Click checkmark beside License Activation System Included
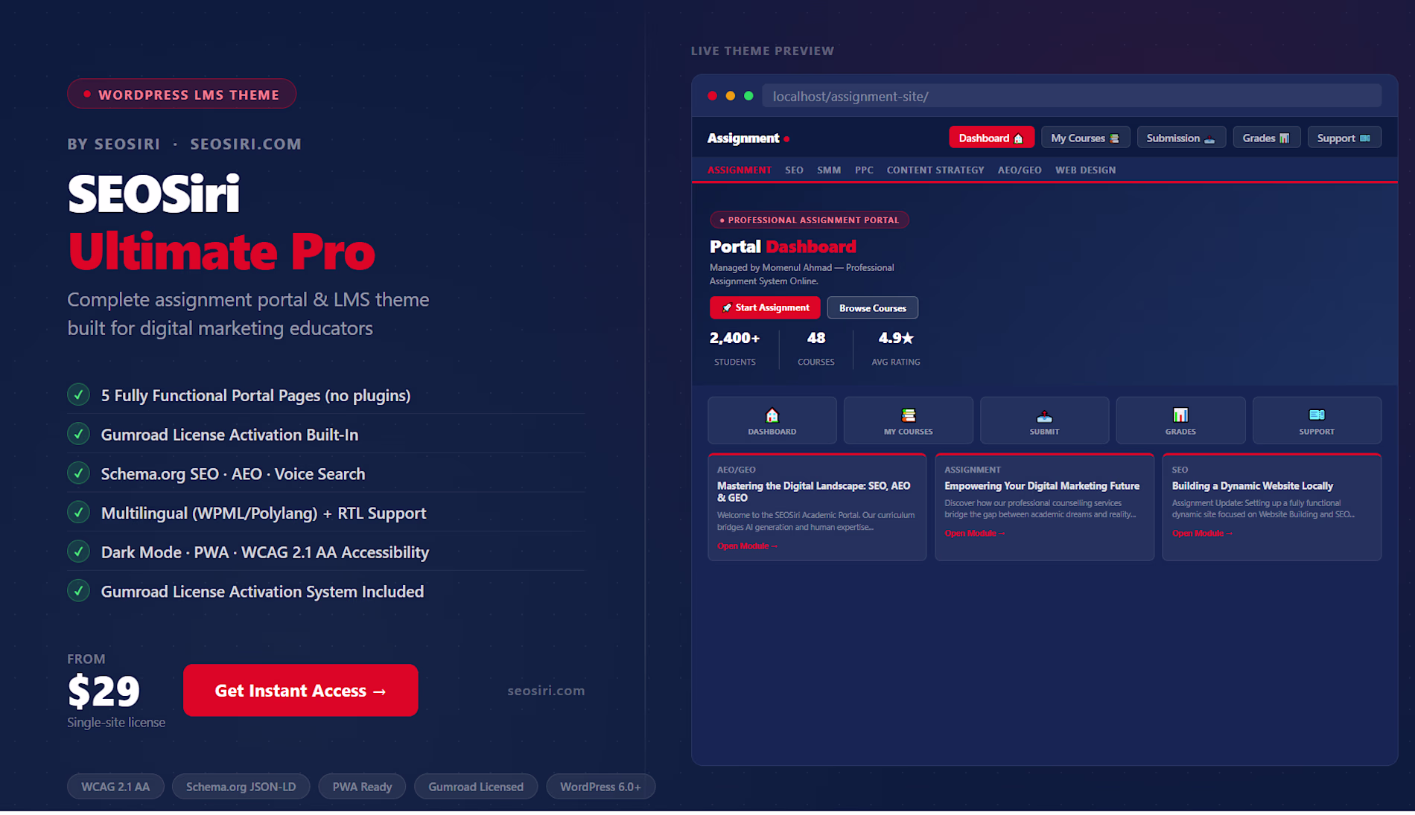The image size is (1415, 815). (78, 591)
